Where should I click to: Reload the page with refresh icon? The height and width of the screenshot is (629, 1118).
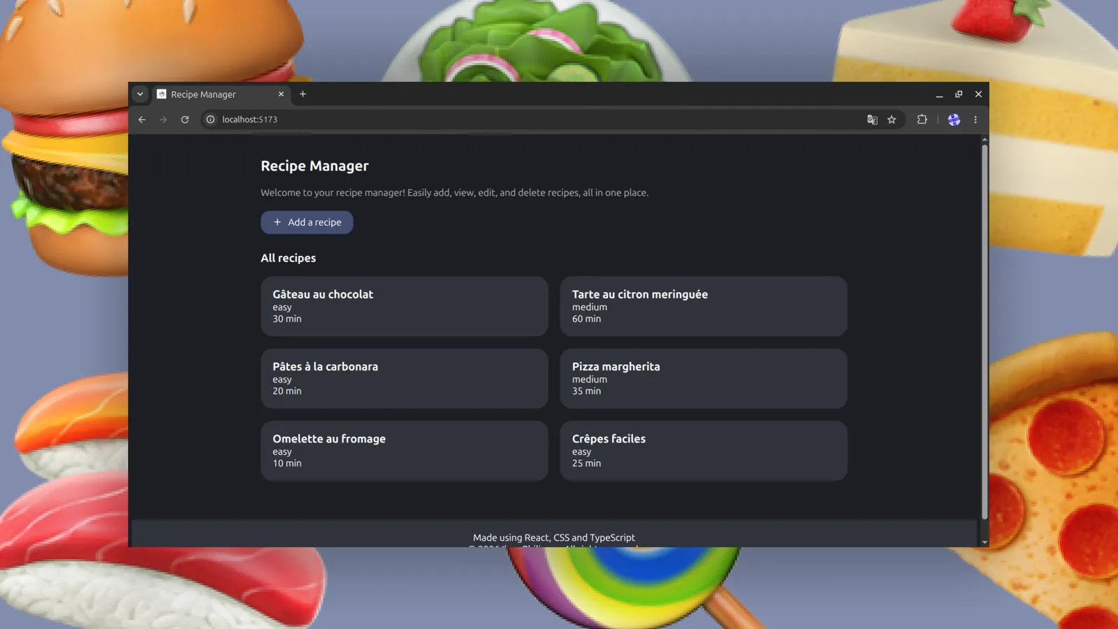coord(185,120)
